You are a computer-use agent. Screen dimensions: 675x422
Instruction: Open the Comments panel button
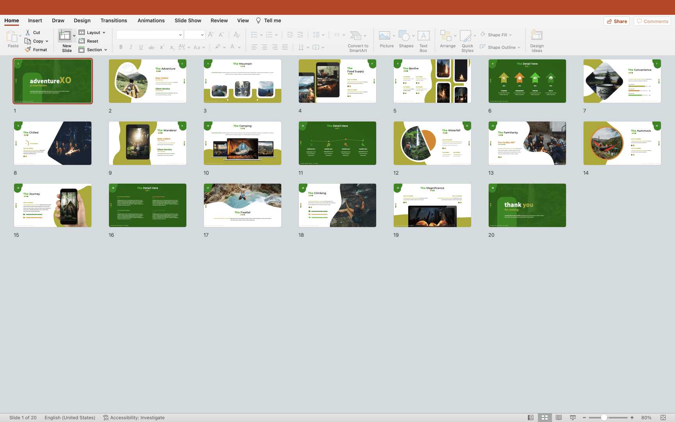(x=652, y=21)
